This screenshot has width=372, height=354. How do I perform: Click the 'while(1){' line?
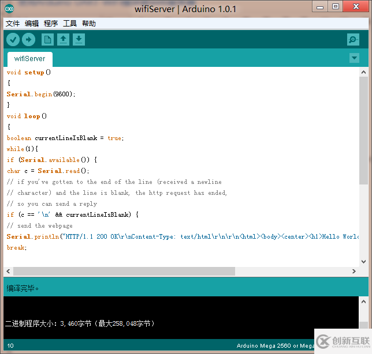point(23,149)
